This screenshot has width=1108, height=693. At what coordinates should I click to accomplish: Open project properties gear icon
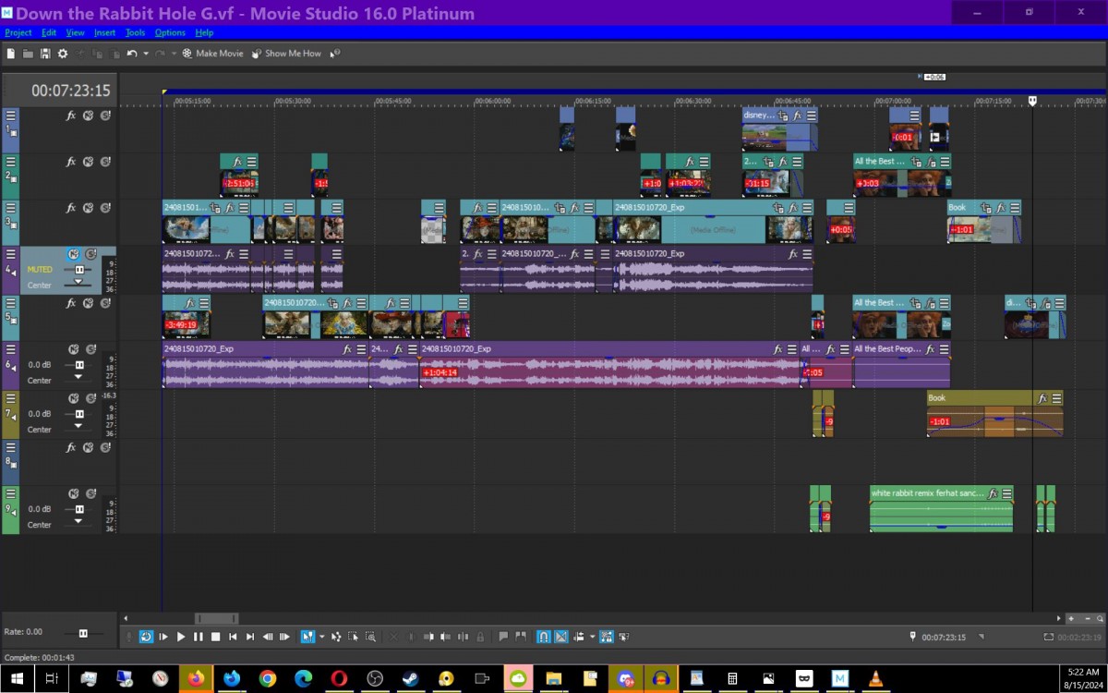[x=63, y=54]
